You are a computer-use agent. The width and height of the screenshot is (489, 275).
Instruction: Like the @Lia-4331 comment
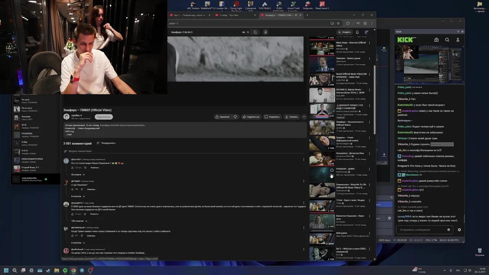click(x=73, y=168)
